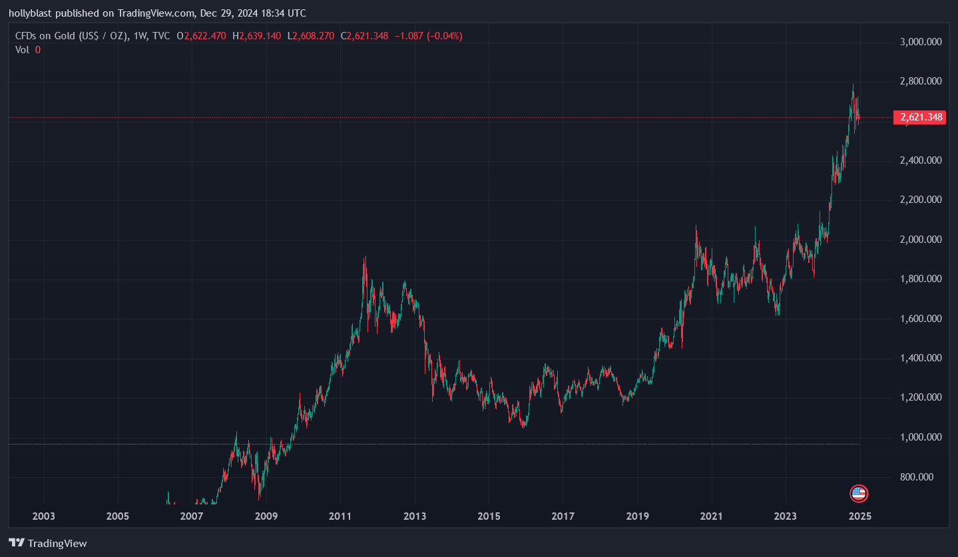Click the 2011 time axis label
The image size is (958, 557).
(340, 516)
